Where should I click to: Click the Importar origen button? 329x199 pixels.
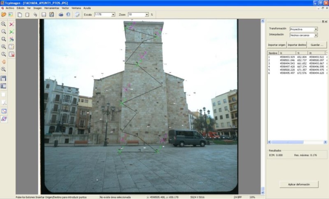(x=276, y=44)
